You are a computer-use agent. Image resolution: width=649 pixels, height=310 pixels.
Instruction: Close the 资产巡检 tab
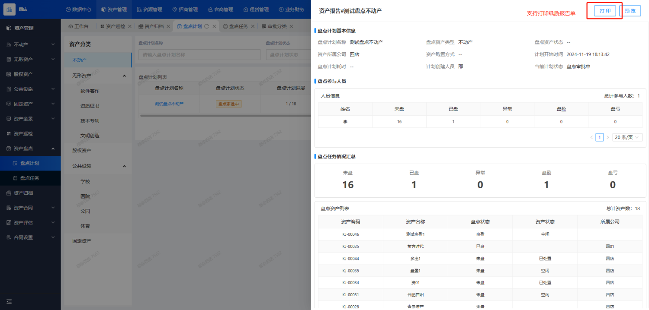coord(130,26)
